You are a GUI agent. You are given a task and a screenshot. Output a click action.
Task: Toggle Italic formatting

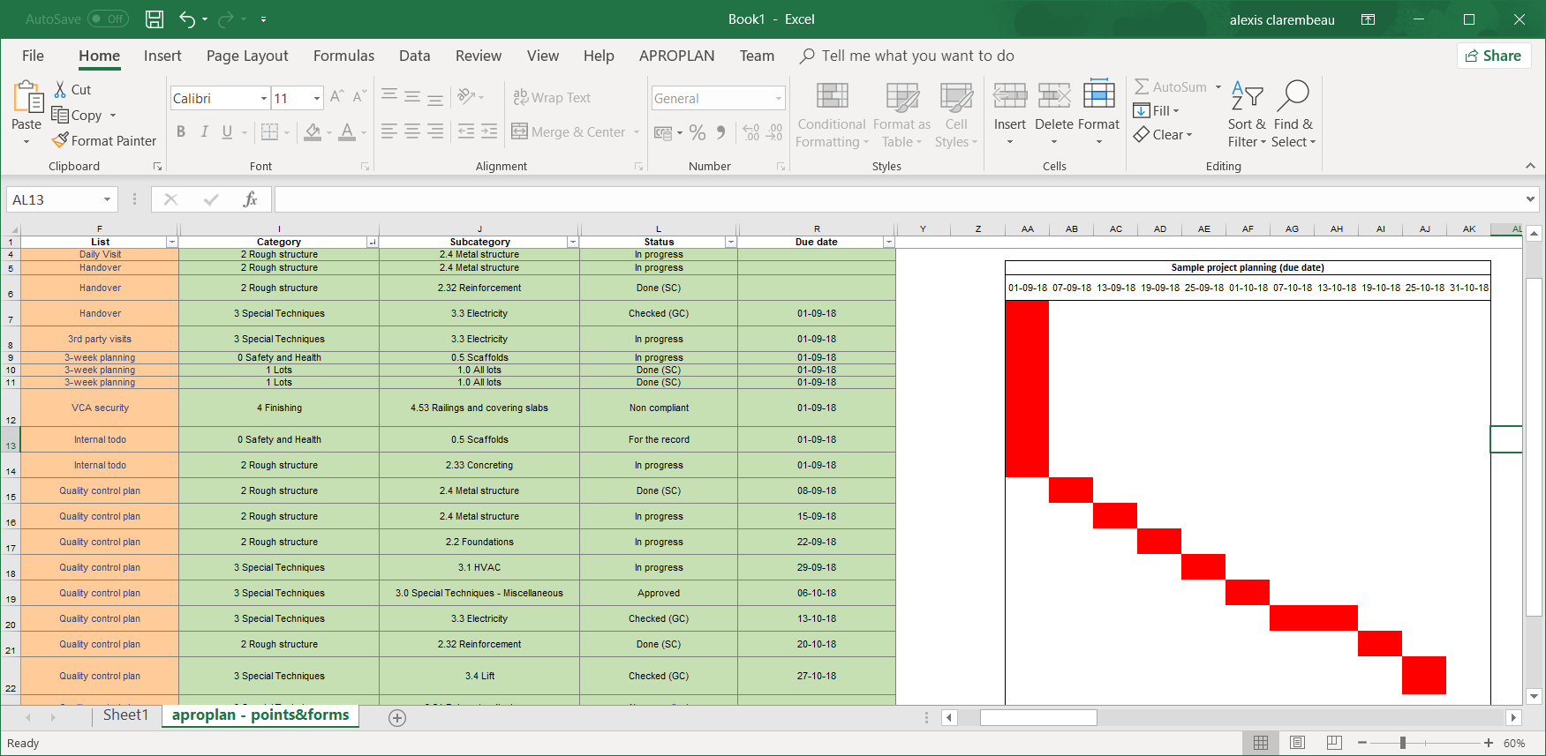point(204,132)
